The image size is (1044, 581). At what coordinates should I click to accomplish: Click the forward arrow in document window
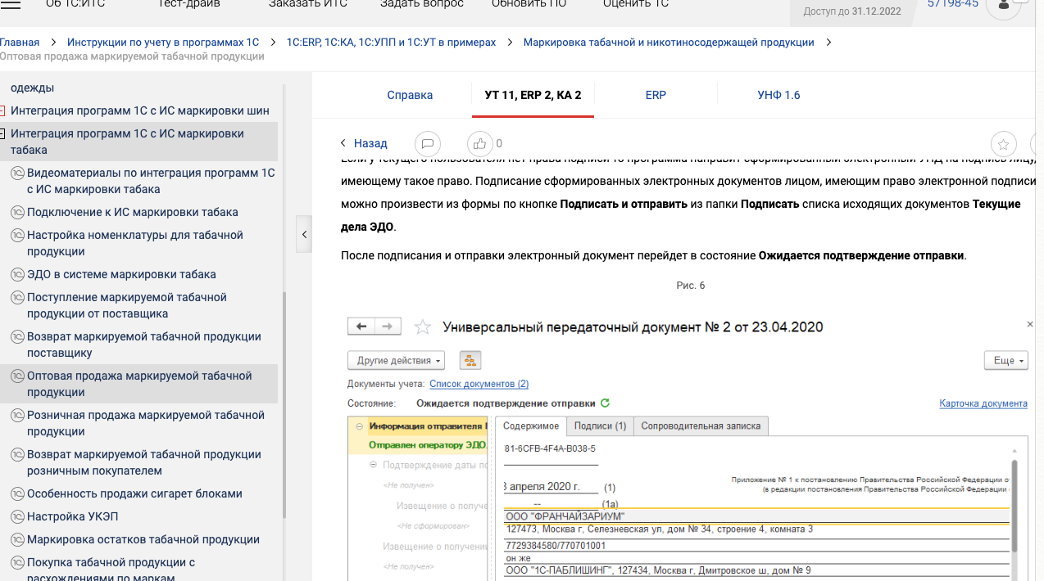click(x=388, y=327)
